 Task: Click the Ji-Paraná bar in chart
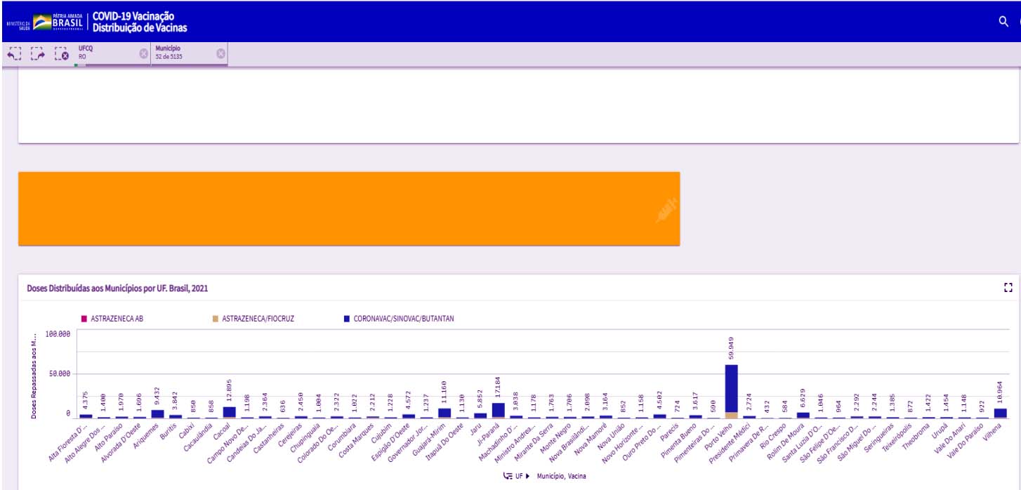(x=498, y=410)
